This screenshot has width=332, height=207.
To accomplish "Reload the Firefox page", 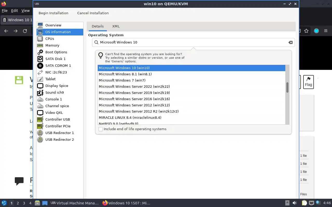I will tap(25, 31).
